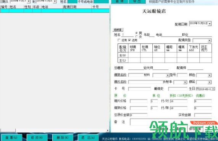Click the 姓名 field in the form
The image size is (218, 141).
[128, 35]
